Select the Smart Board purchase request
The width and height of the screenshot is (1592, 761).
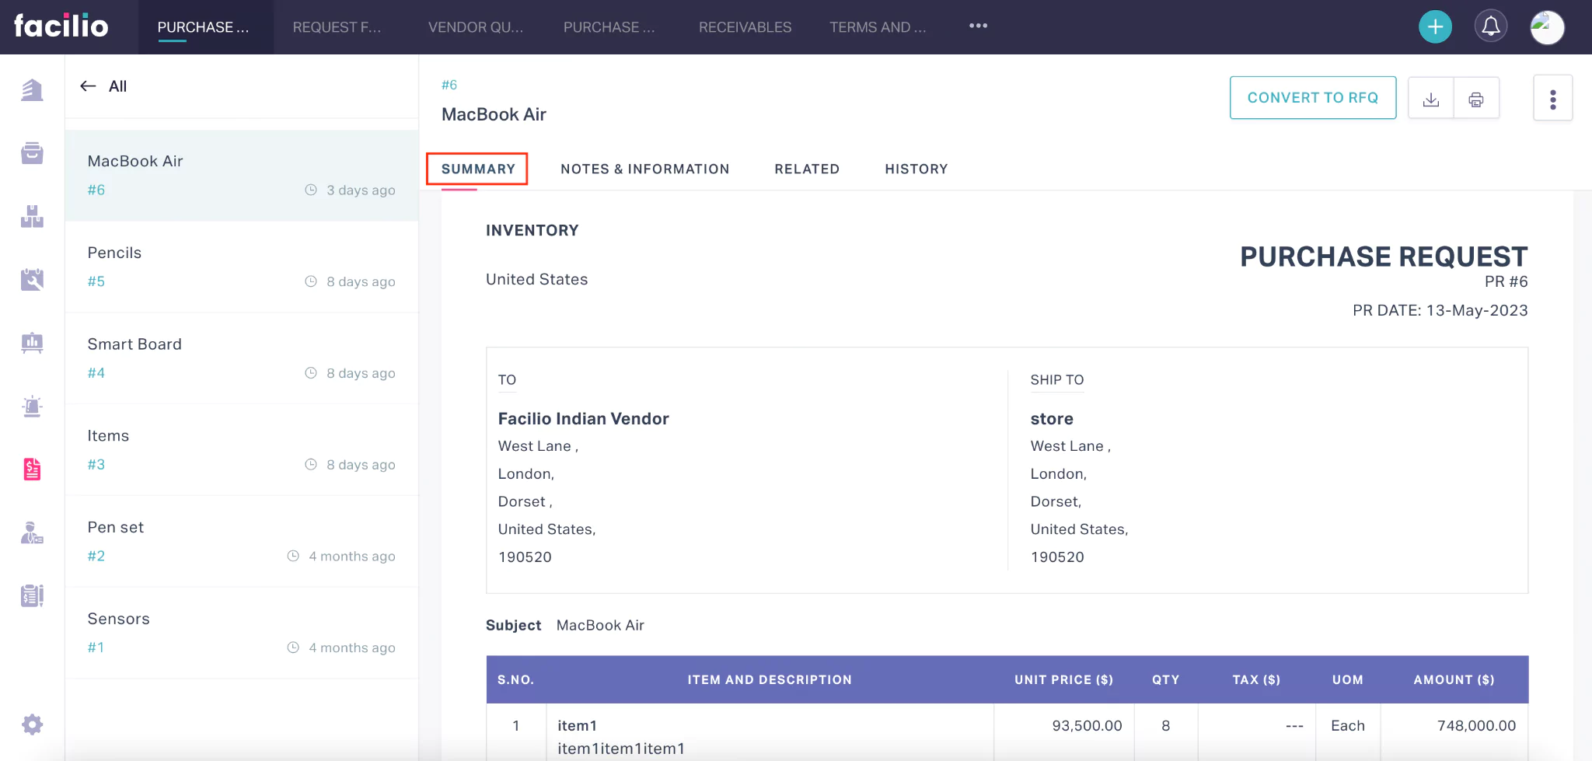[242, 358]
